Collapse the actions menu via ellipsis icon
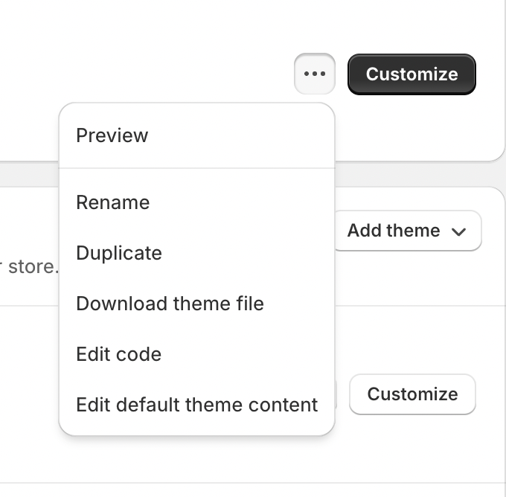Image resolution: width=506 pixels, height=497 pixels. pyautogui.click(x=315, y=74)
